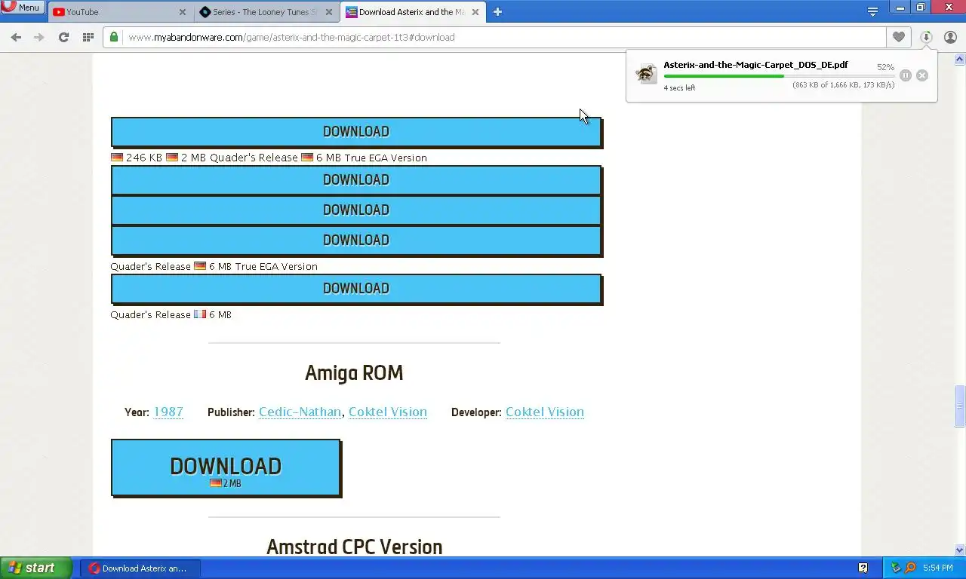Image resolution: width=966 pixels, height=579 pixels.
Task: Click the German flag beside 246 KB
Action: click(x=117, y=158)
